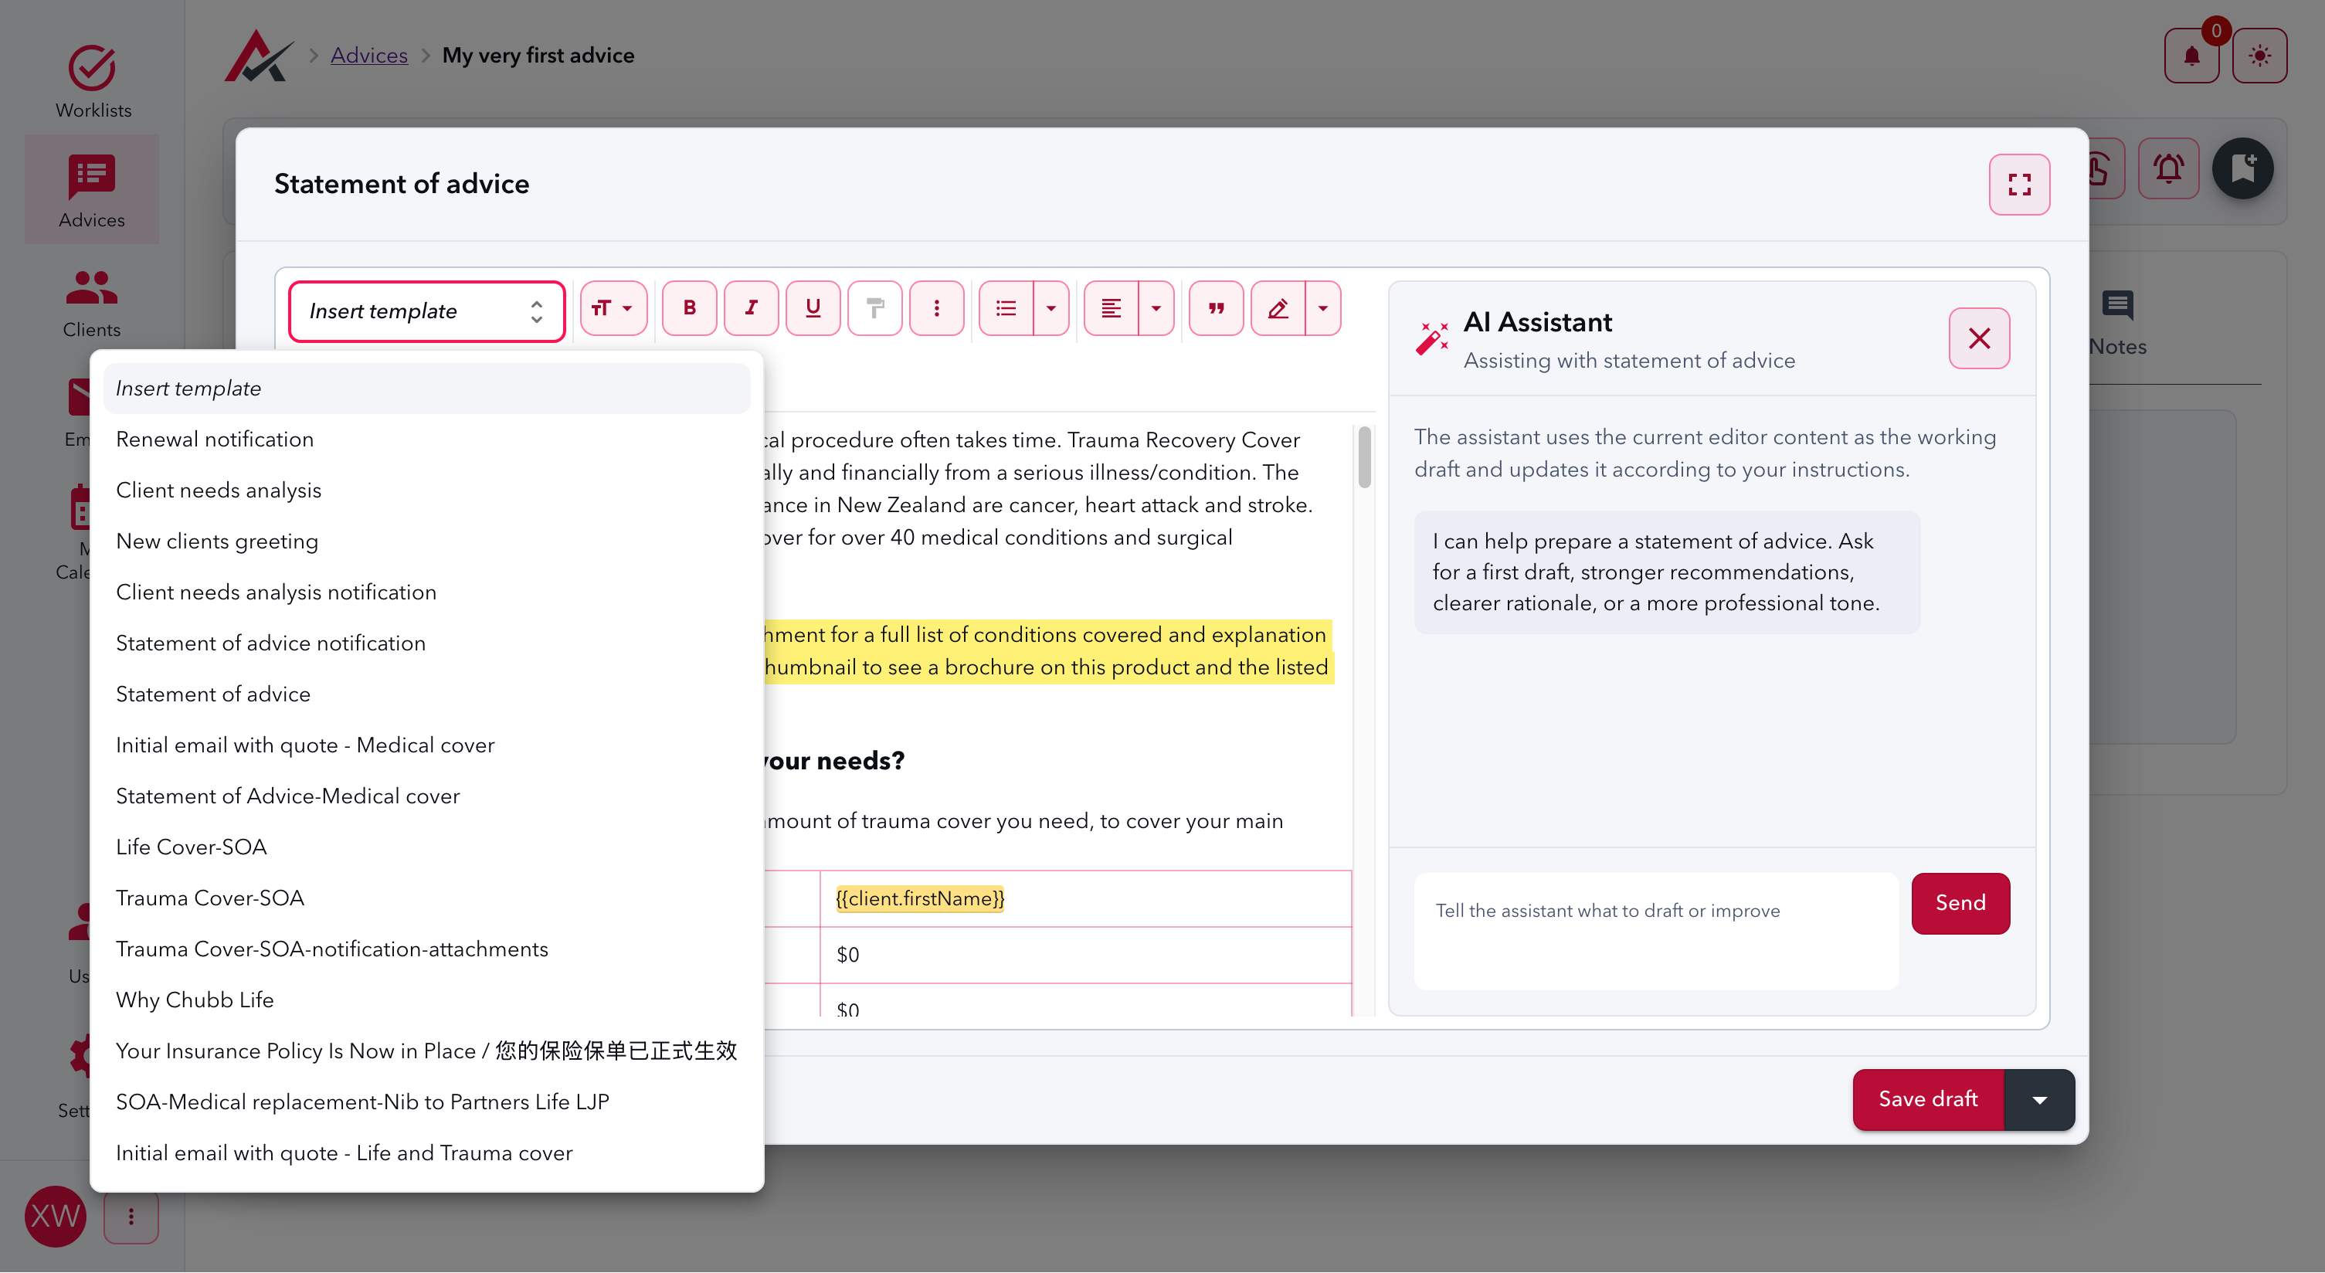Open the notifications bell in header
Viewport: 2325px width, 1273px height.
2191,56
